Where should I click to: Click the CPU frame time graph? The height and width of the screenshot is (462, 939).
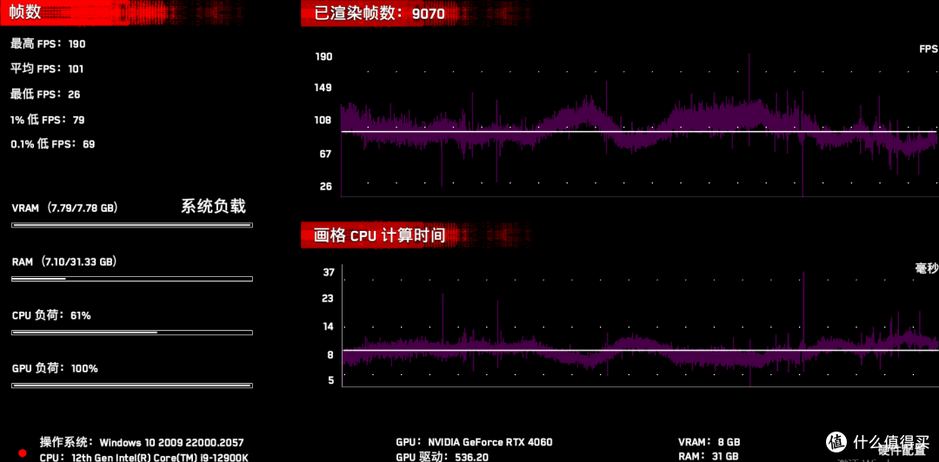coord(640,327)
